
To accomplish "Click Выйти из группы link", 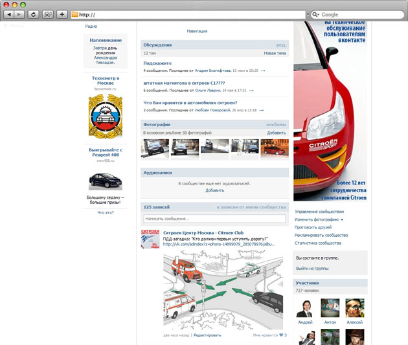I will point(312,269).
